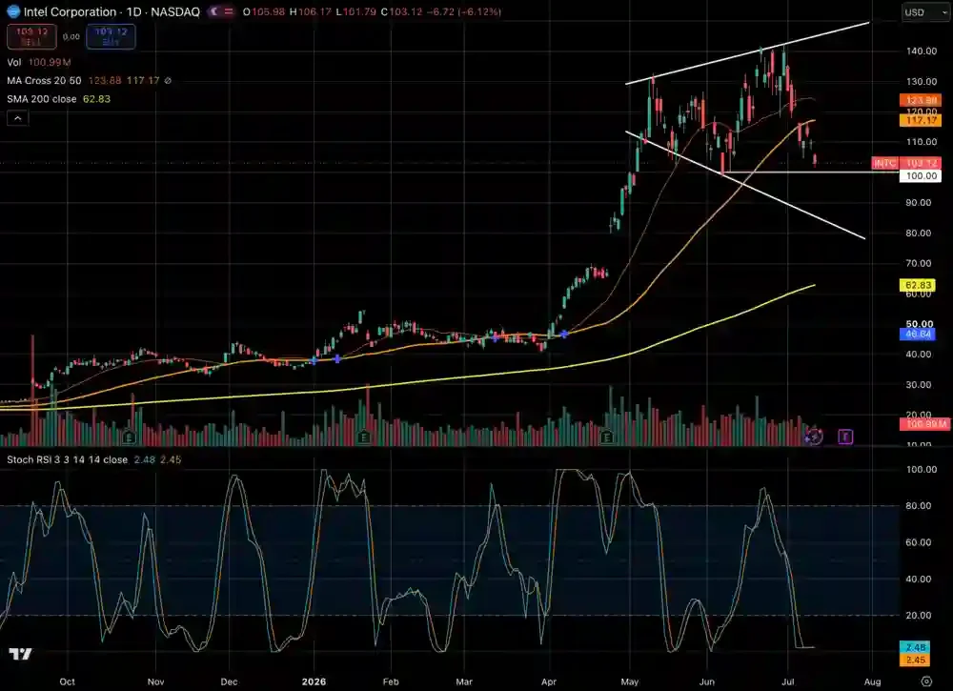The height and width of the screenshot is (691, 953).
Task: Click the blue Buy 103.12 button
Action: click(111, 36)
